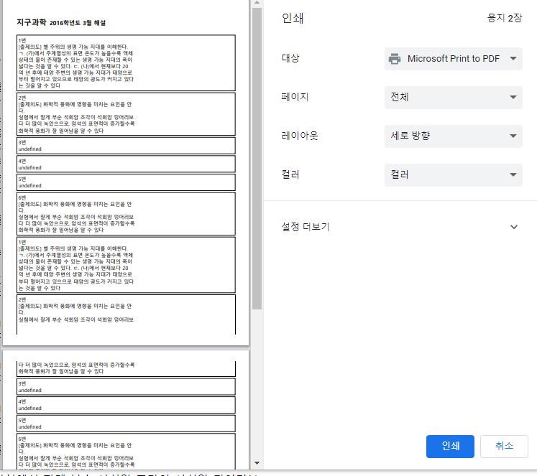This screenshot has width=537, height=476.
Task: Expand the 설정 더보기 more settings section
Action: pos(400,227)
